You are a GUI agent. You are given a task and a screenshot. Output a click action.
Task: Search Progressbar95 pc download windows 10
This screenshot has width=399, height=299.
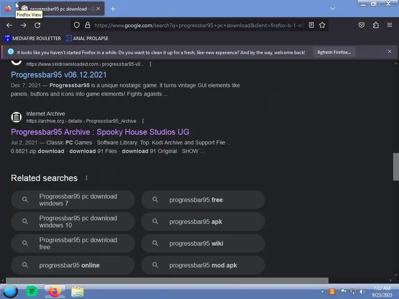click(73, 222)
